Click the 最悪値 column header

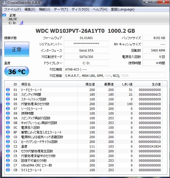106,84
